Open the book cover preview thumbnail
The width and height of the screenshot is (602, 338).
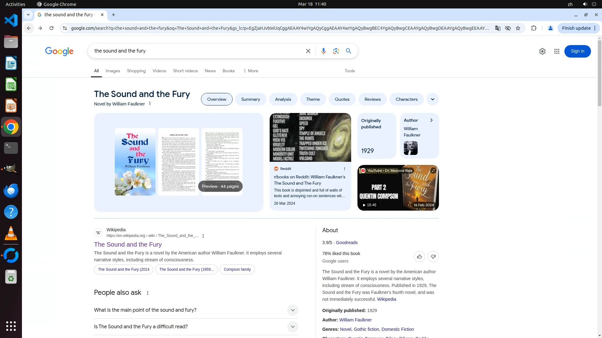[135, 162]
